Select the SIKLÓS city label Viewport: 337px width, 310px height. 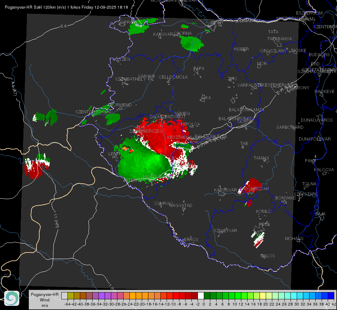pyautogui.click(x=267, y=256)
